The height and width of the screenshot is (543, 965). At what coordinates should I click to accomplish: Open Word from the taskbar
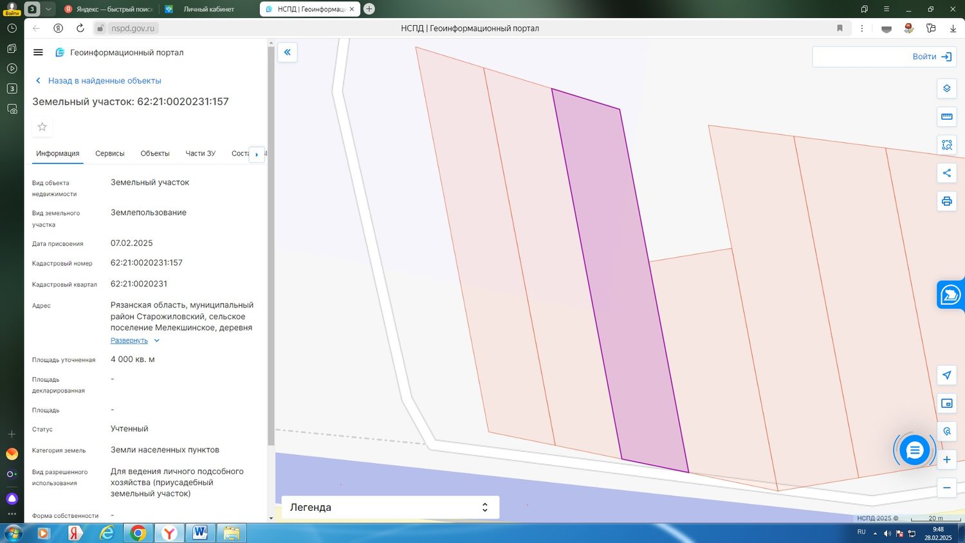coord(199,533)
